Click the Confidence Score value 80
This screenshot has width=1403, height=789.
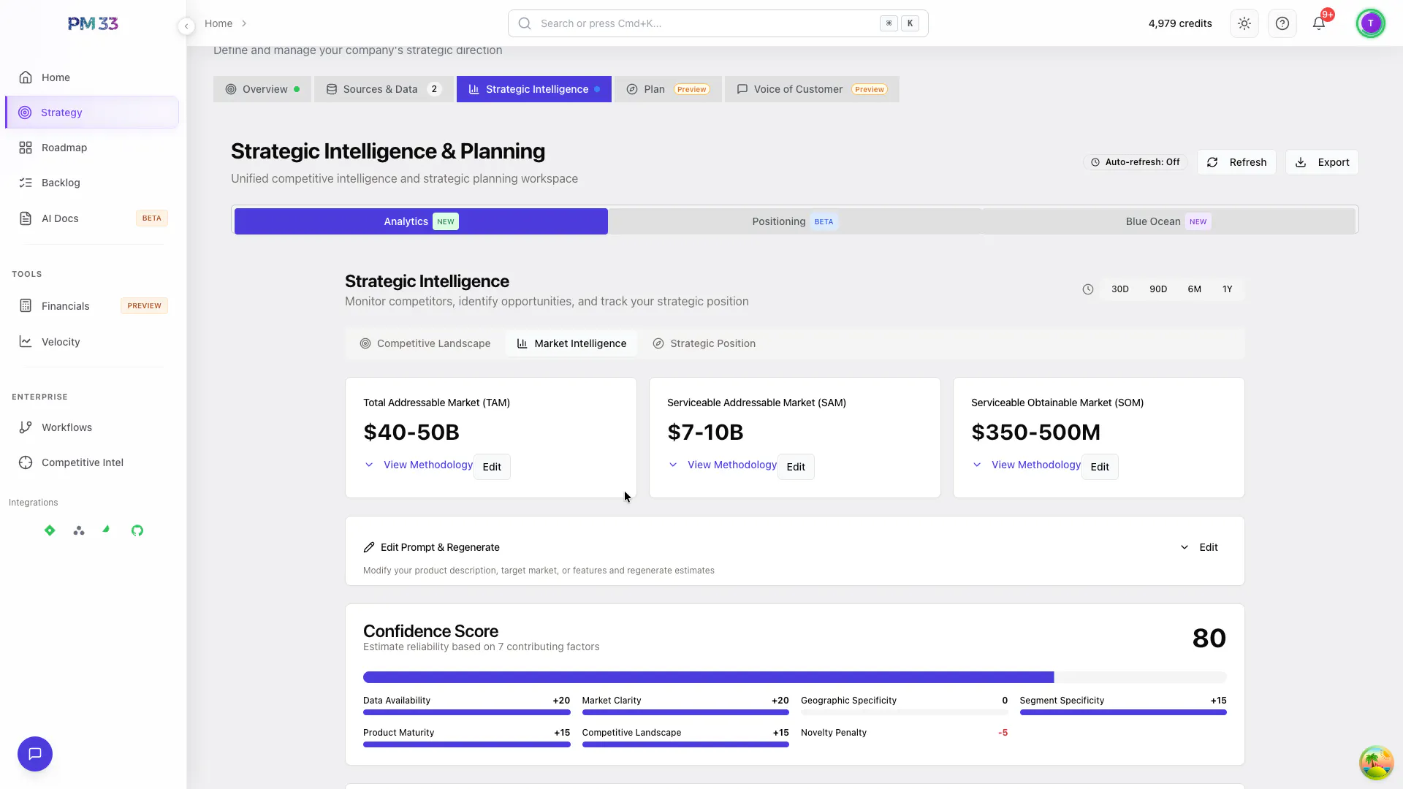1209,638
